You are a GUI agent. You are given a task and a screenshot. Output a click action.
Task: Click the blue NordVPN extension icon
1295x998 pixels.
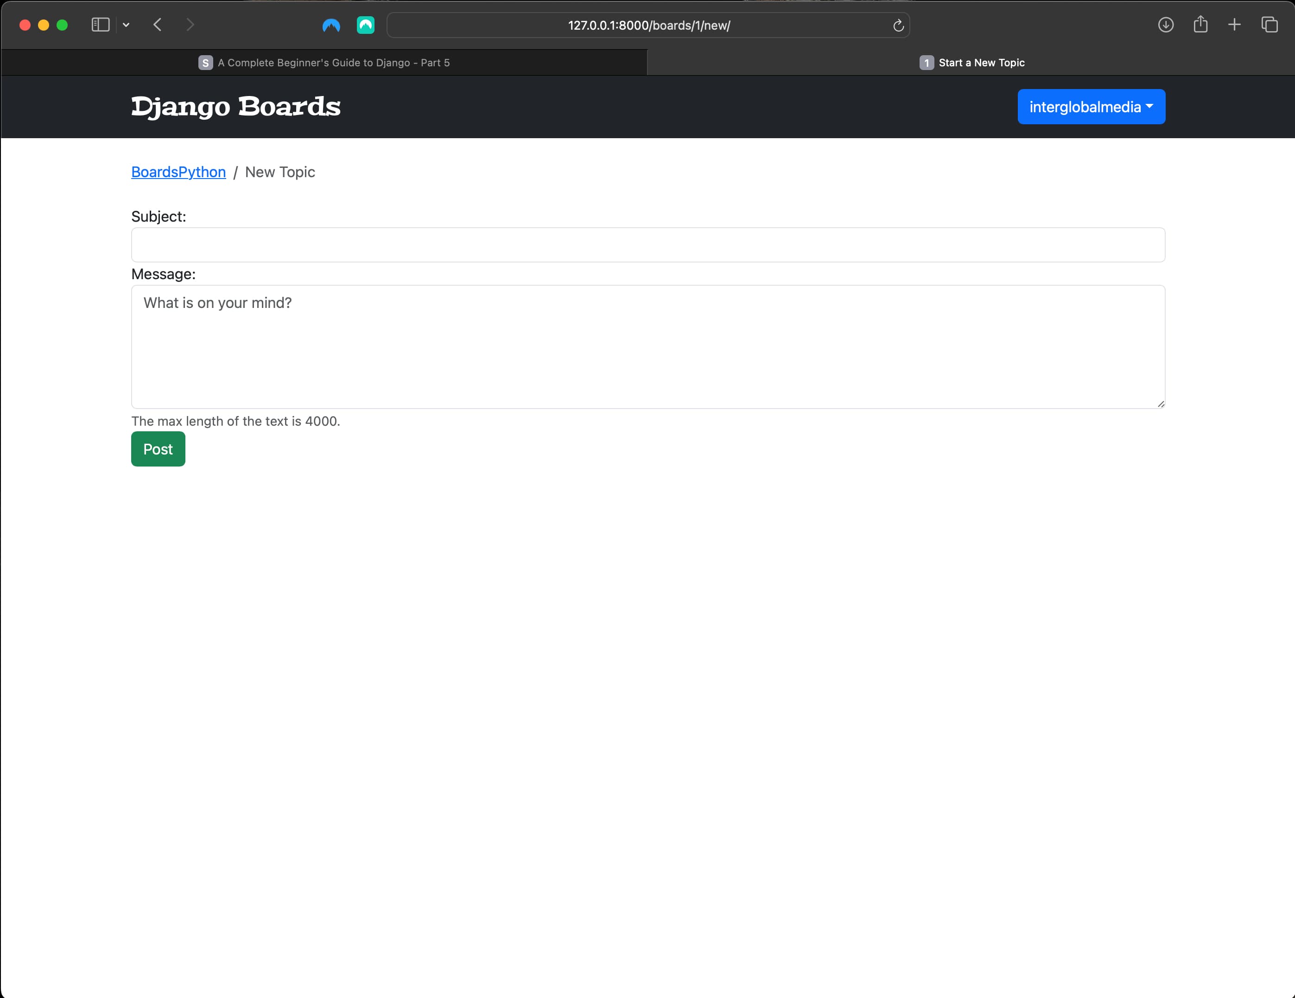tap(331, 25)
